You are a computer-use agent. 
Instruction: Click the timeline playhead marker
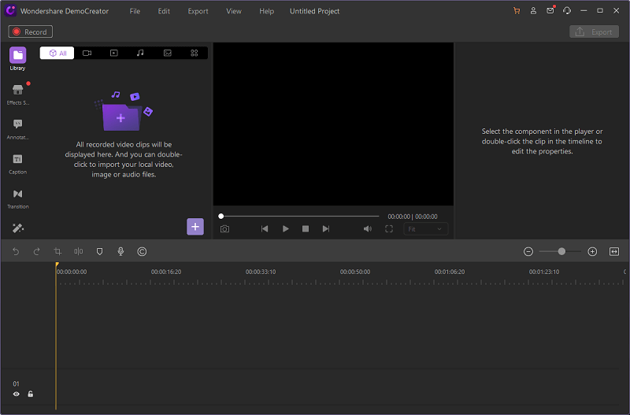pyautogui.click(x=57, y=265)
